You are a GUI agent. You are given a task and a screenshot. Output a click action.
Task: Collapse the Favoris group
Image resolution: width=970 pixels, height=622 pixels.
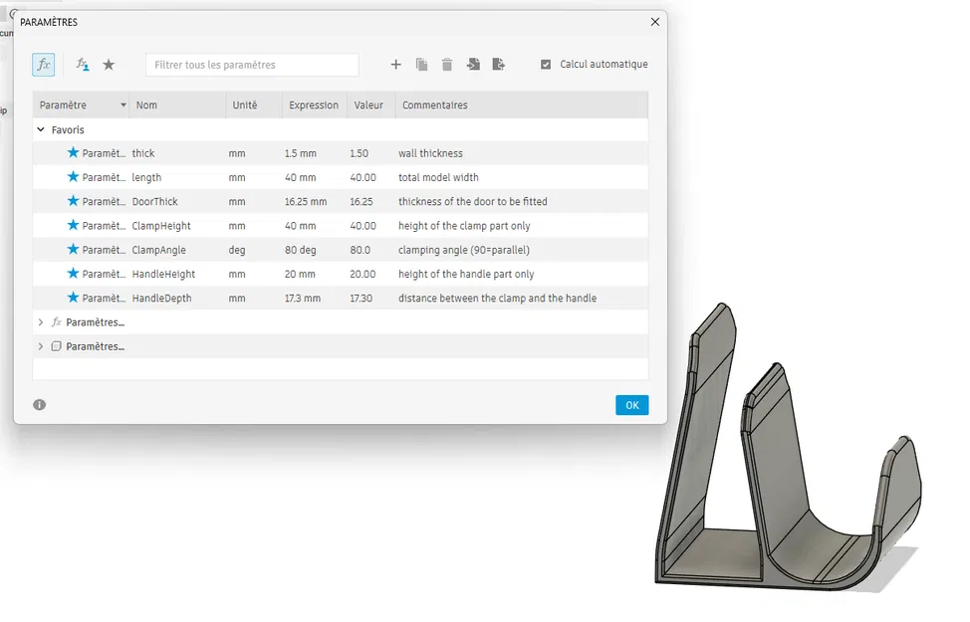point(41,129)
